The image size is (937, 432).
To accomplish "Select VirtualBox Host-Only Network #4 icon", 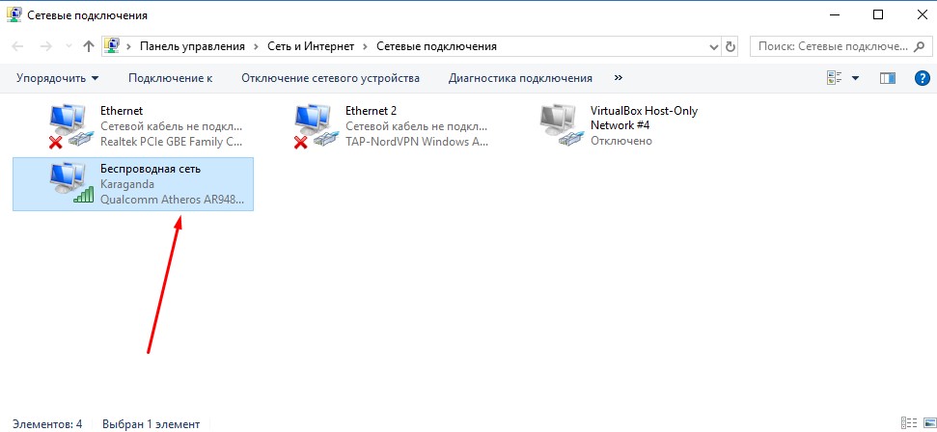I will click(x=561, y=126).
